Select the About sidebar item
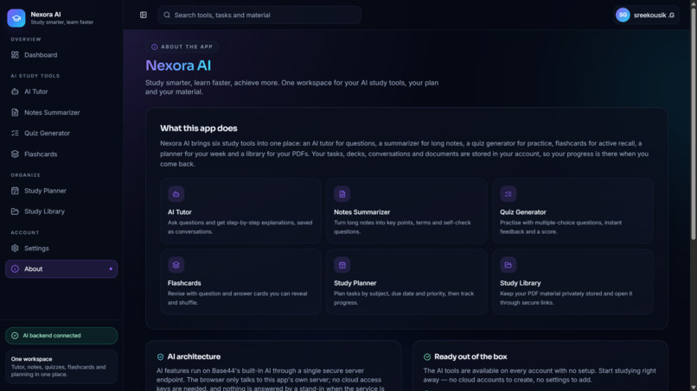The image size is (697, 391). coord(61,269)
